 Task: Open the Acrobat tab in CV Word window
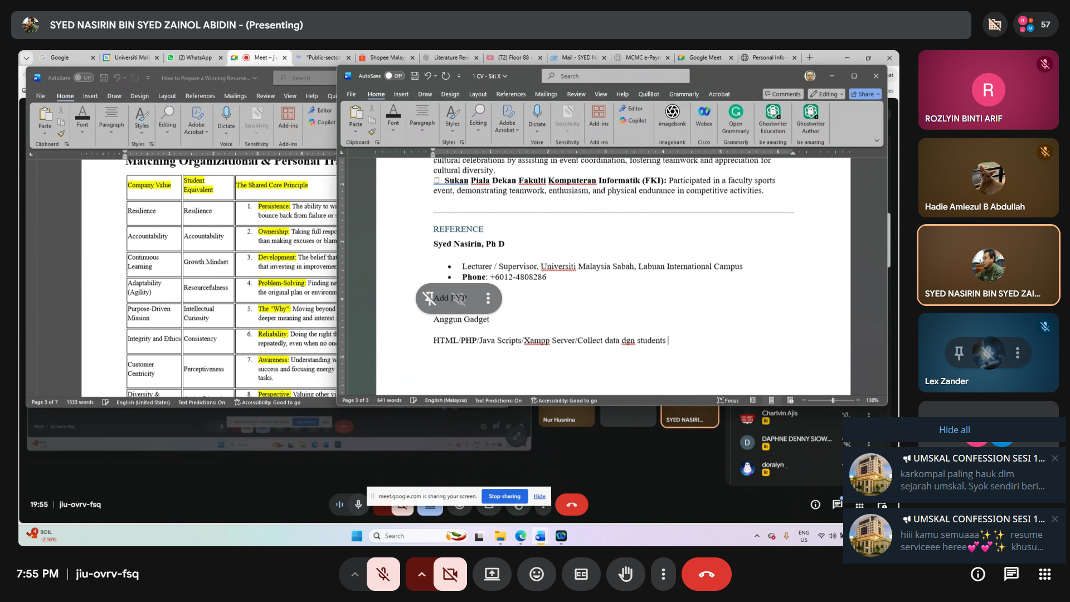pyautogui.click(x=719, y=94)
